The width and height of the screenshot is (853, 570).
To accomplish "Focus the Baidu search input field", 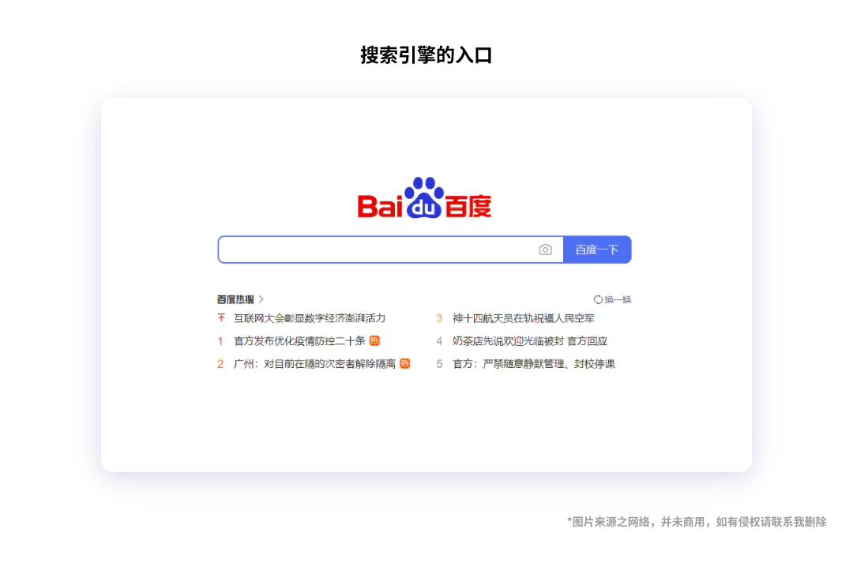I will coord(391,249).
